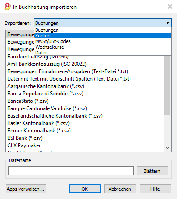Screen dimensions: 177x199
Task: Select Xml-Bankkontoauszug (ISO 20022) format
Action: (x=47, y=64)
